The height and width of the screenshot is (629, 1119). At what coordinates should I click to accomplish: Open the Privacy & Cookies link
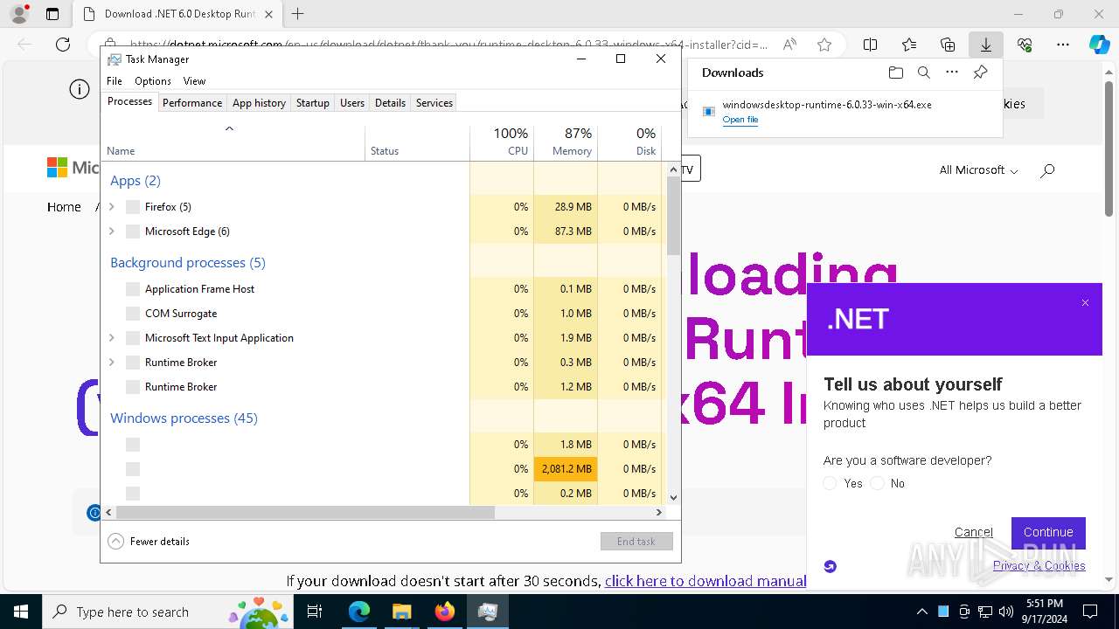(1039, 566)
